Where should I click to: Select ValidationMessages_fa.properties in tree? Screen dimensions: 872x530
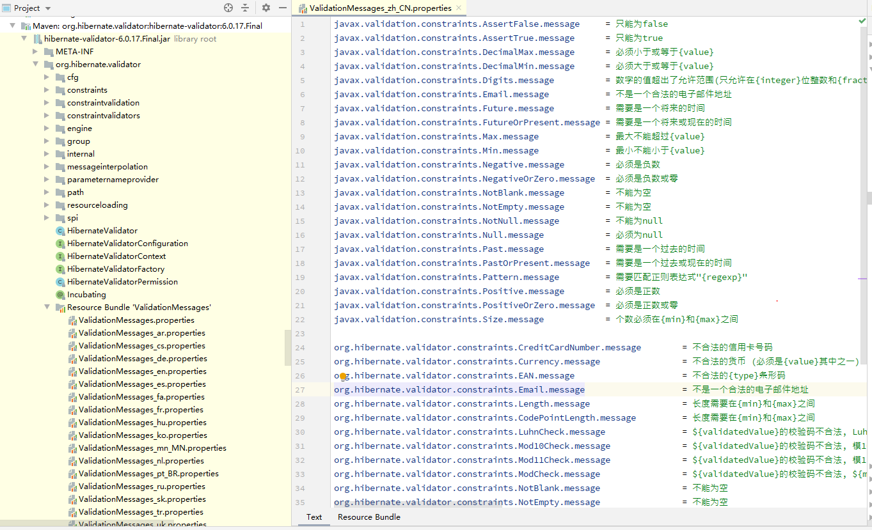[141, 396]
